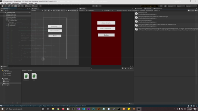Select the Transform tool
Viewport: 198px width, 111px height.
(19, 6)
